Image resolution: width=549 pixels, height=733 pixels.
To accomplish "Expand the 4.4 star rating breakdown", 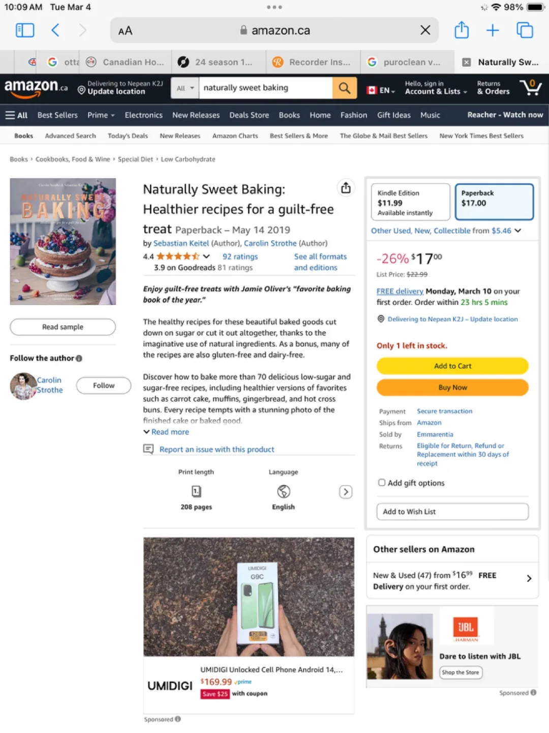I will click(206, 256).
